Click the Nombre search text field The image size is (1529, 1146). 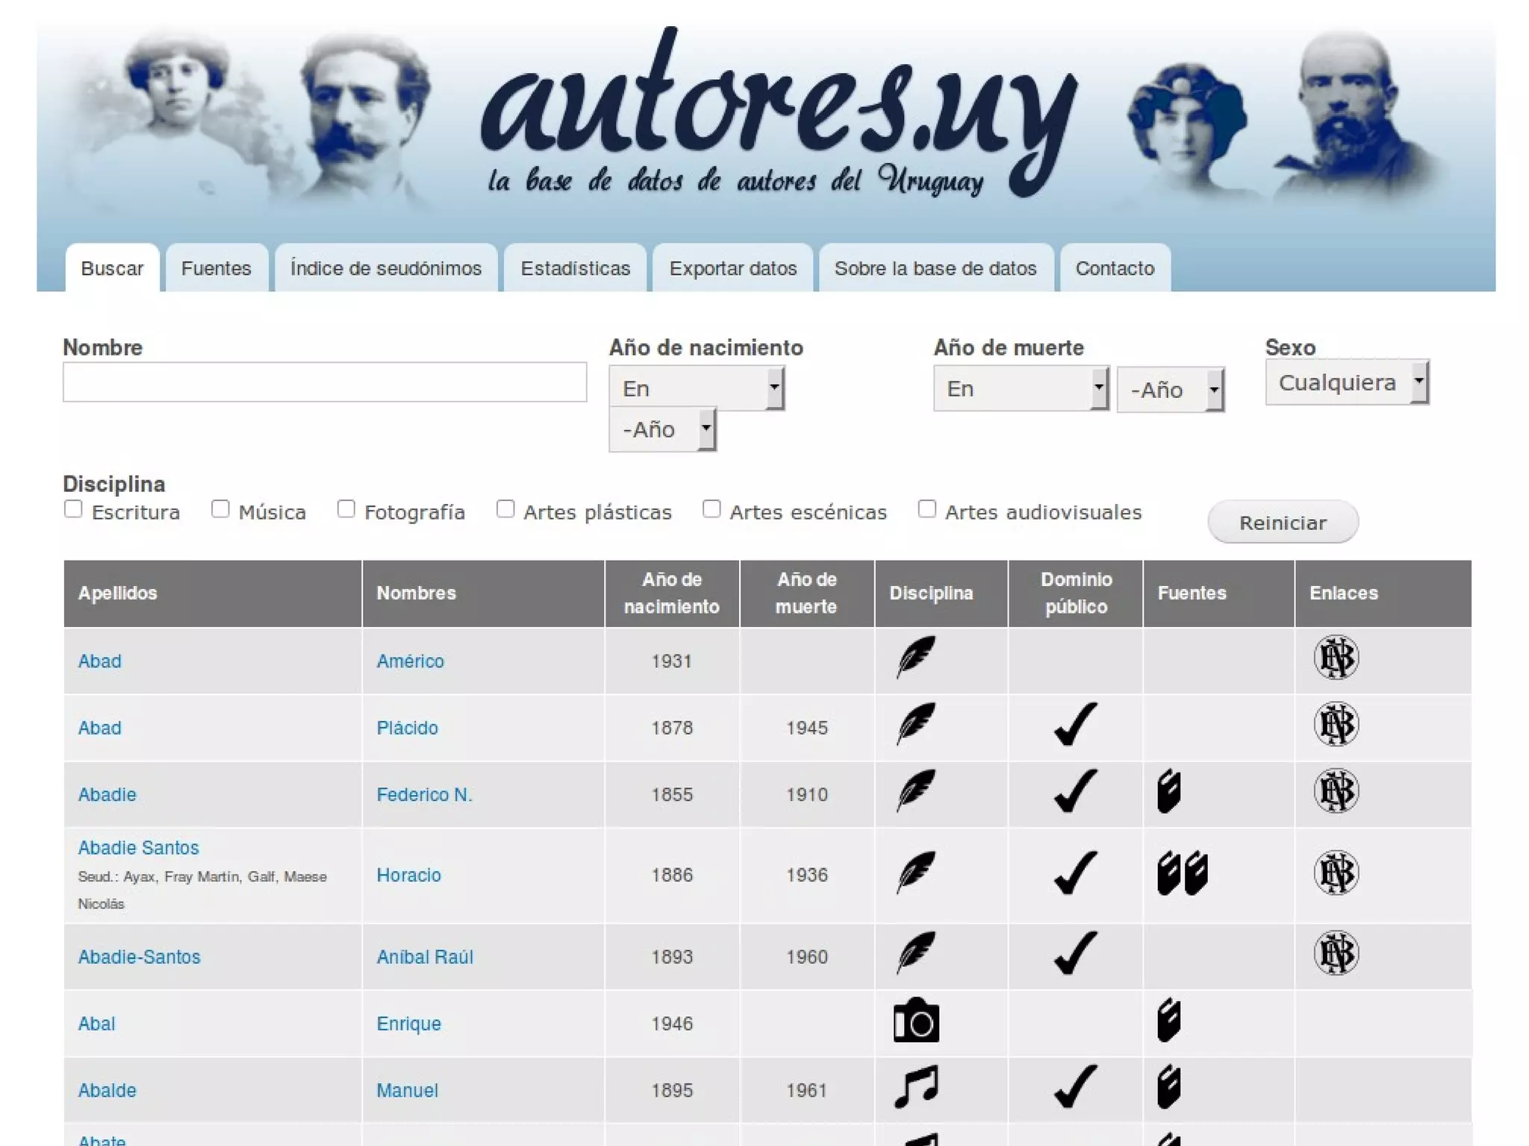324,383
